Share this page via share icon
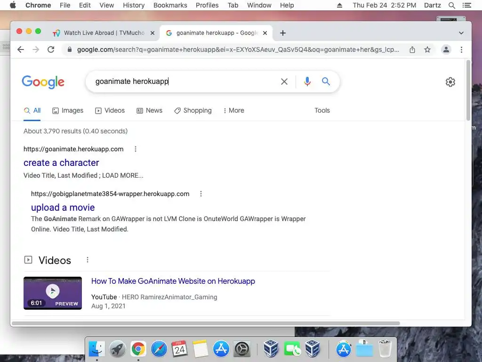The height and width of the screenshot is (362, 482). tap(412, 49)
